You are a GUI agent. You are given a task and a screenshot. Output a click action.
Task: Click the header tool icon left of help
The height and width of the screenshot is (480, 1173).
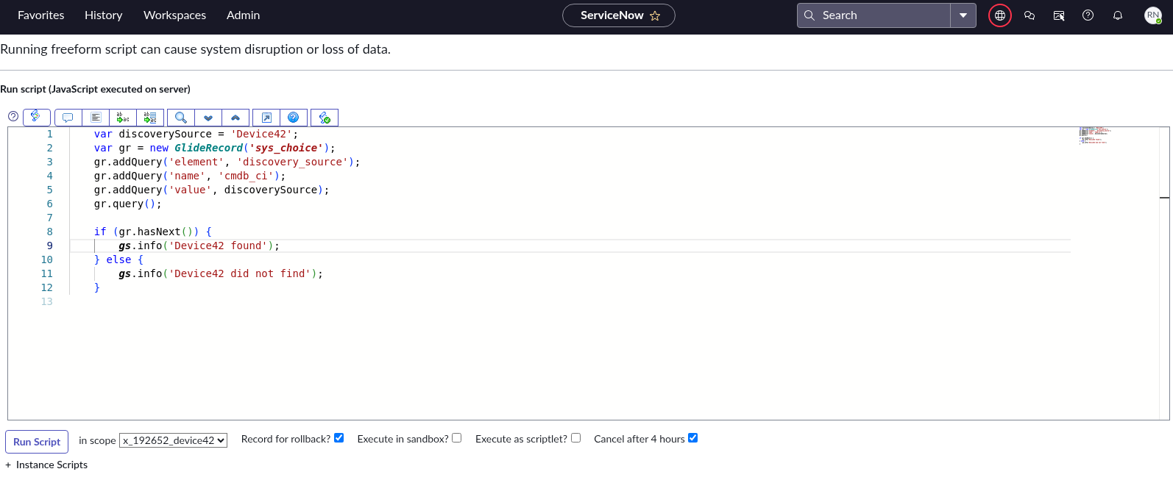point(1059,15)
